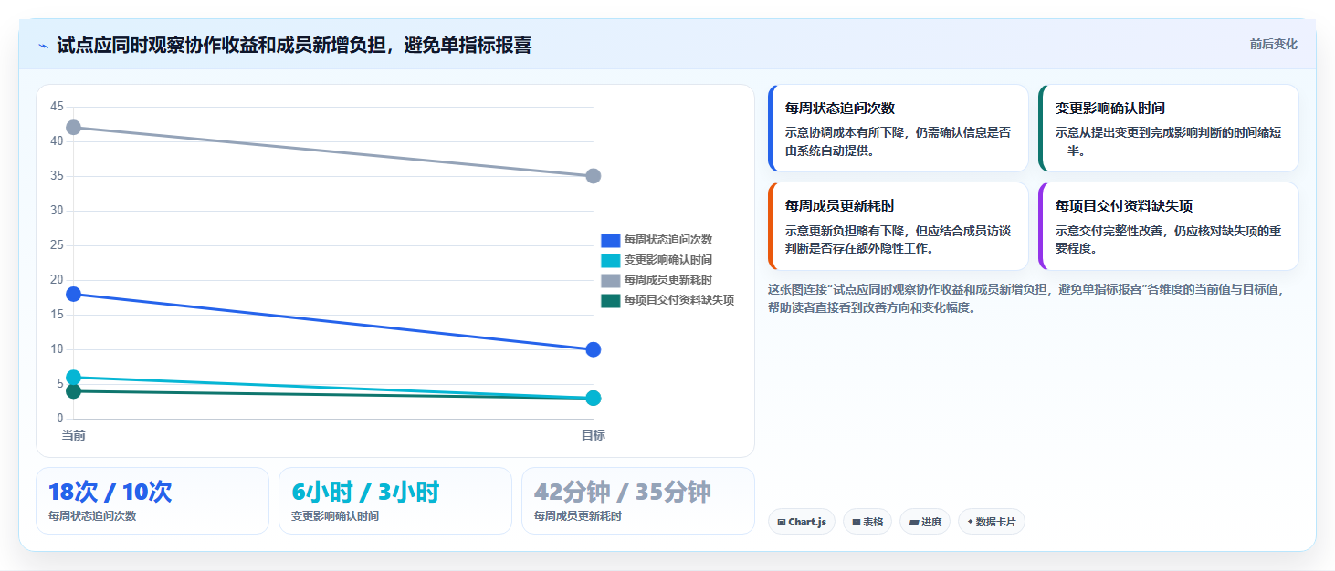Click the paragraph starting 这张图连接
This screenshot has width=1335, height=571.
coord(1027,298)
